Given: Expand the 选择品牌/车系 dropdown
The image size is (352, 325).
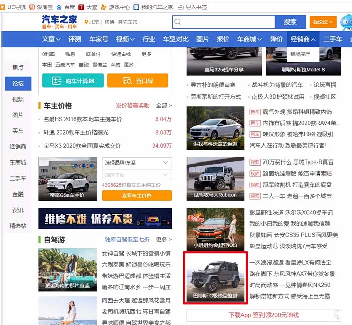Looking at the screenshot, I should pos(137,162).
